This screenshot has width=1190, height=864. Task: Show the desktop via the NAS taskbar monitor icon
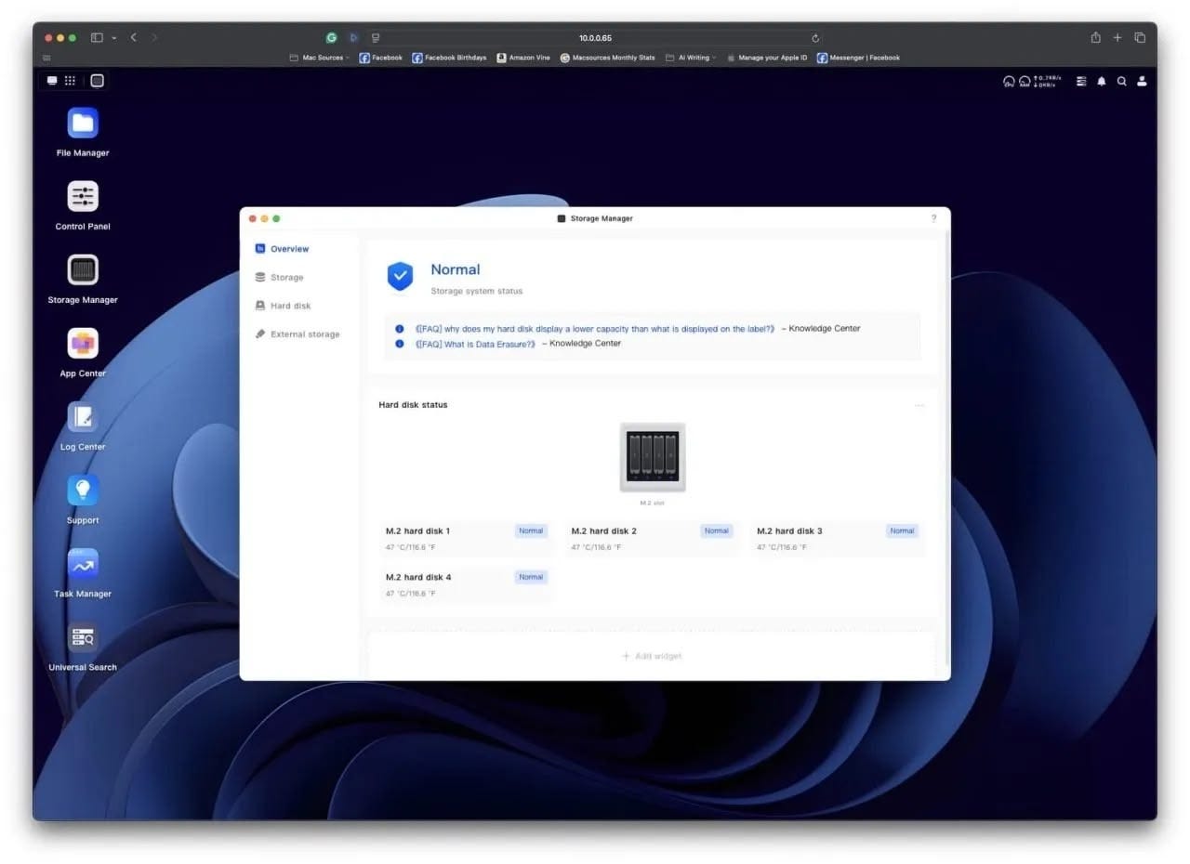click(52, 81)
